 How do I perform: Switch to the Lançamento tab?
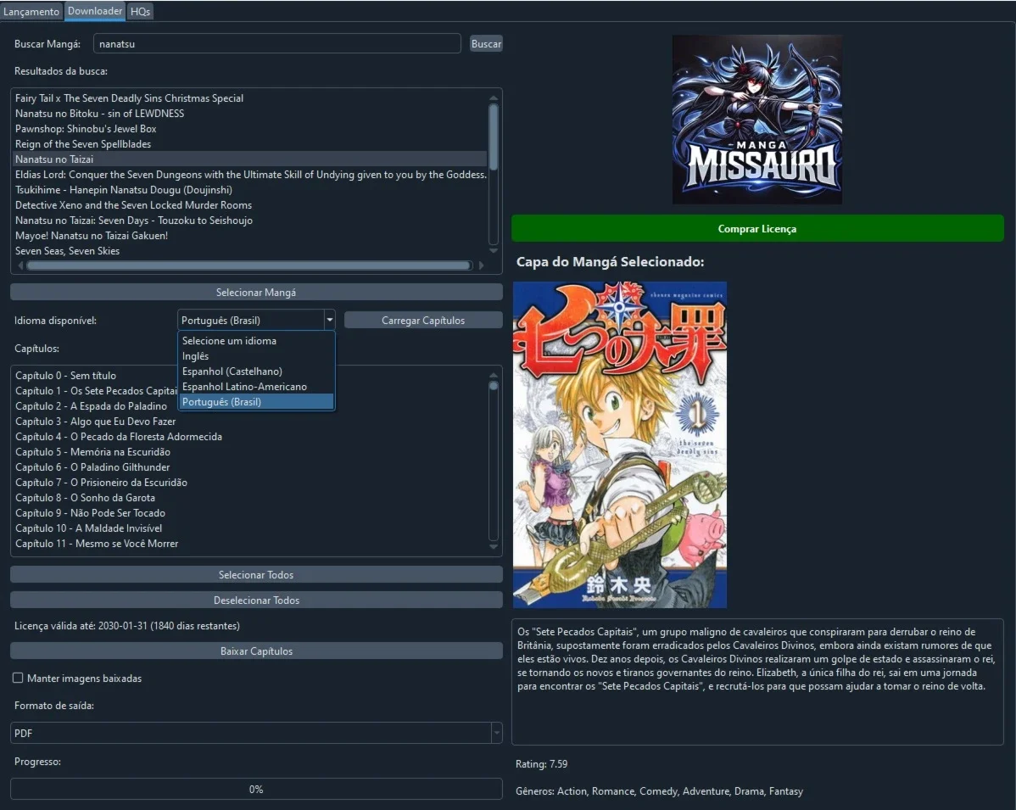point(31,12)
